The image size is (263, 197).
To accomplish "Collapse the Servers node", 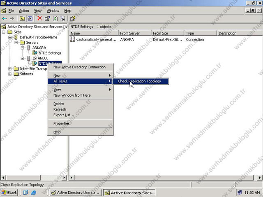I will coord(16,43).
